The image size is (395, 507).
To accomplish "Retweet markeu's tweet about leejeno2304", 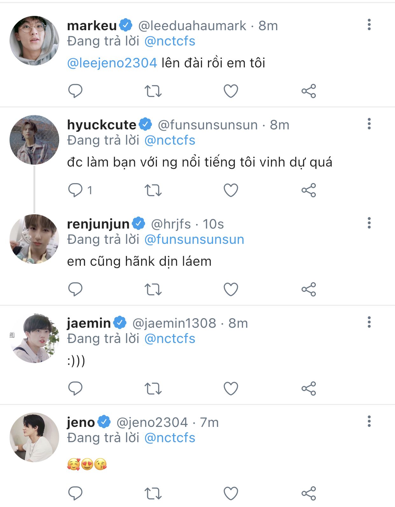I will pos(153,91).
